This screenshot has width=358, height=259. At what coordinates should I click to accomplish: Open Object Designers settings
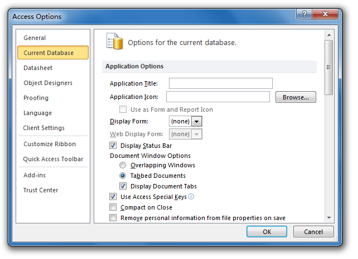(53, 83)
